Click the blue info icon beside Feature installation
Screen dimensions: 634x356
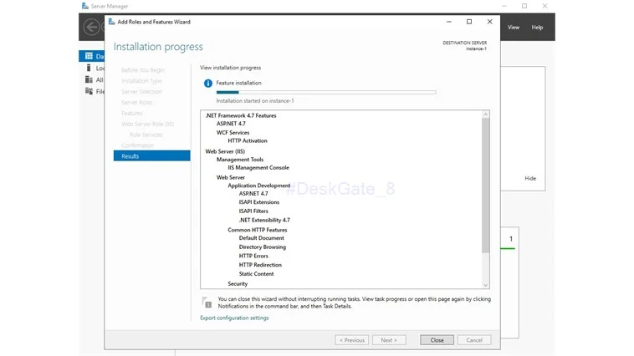tap(207, 84)
